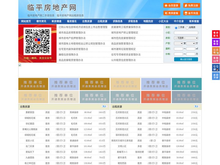Open the 看房报名 menu item
The image size is (220, 165).
pyautogui.click(x=72, y=21)
